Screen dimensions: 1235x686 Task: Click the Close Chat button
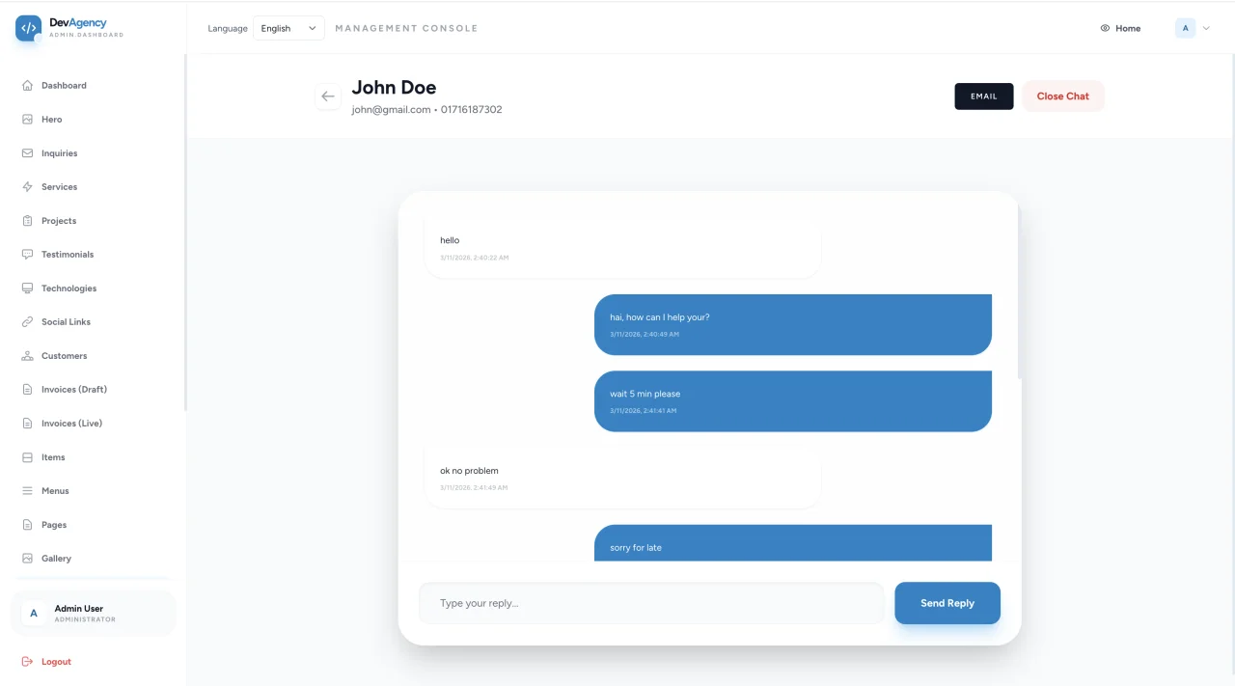1063,96
